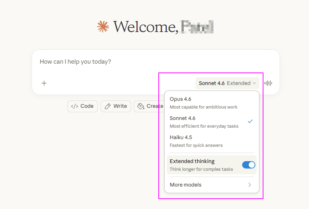
Task: Collapse the Sonnet 4.6 Extended model selector
Action: (x=227, y=83)
